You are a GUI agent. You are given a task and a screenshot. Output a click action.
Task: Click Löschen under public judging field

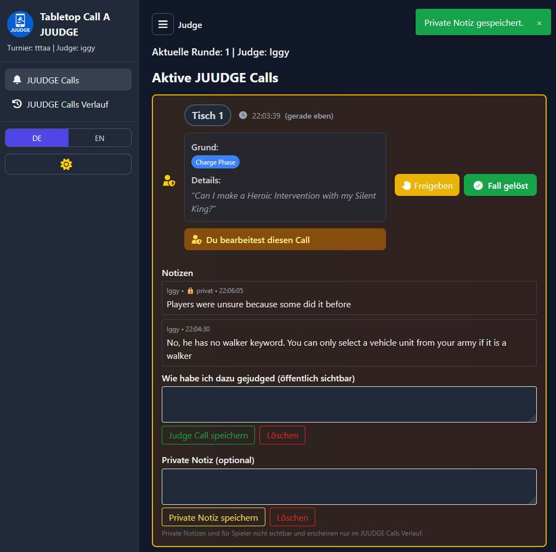pos(282,435)
